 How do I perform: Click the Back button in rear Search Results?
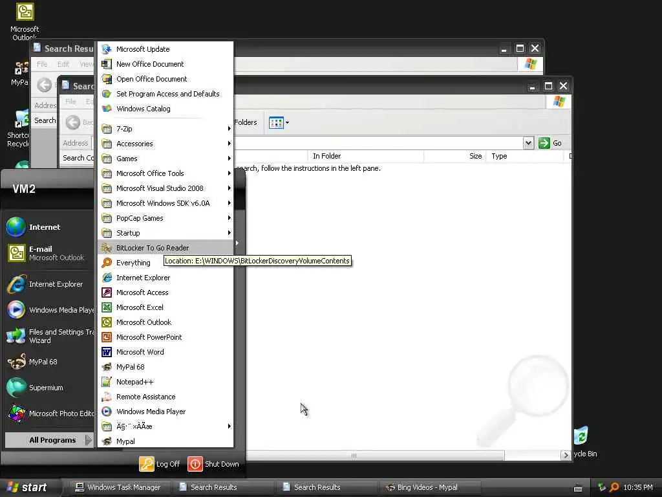click(45, 85)
